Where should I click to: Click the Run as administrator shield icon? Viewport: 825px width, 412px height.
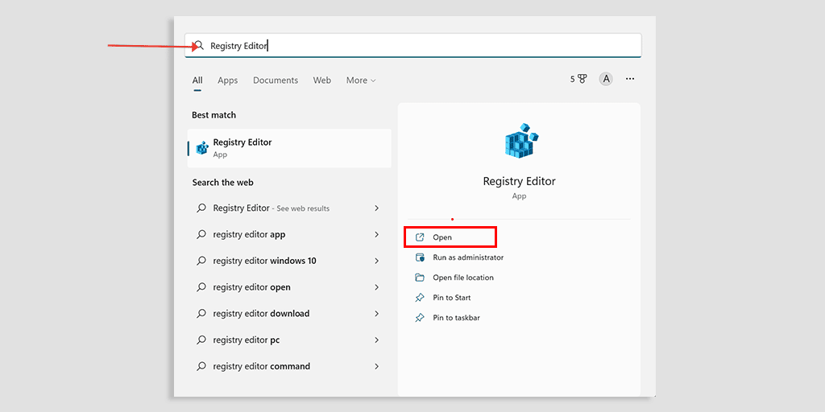point(420,257)
